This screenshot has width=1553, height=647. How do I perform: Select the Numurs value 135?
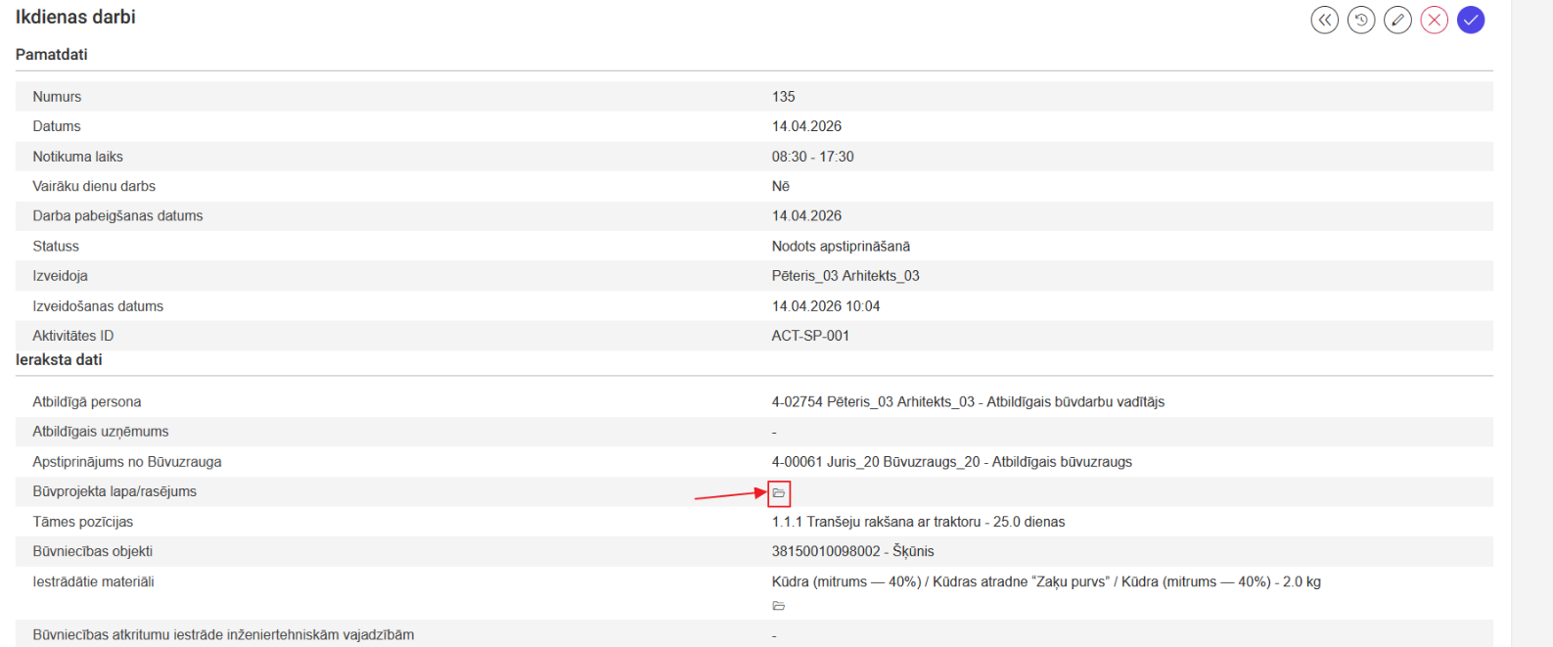(x=784, y=97)
